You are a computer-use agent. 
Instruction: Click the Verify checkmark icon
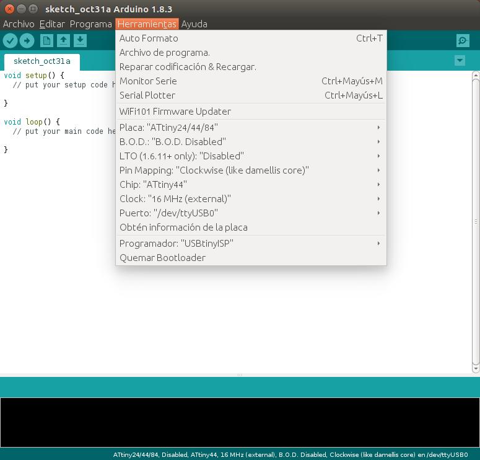click(10, 41)
